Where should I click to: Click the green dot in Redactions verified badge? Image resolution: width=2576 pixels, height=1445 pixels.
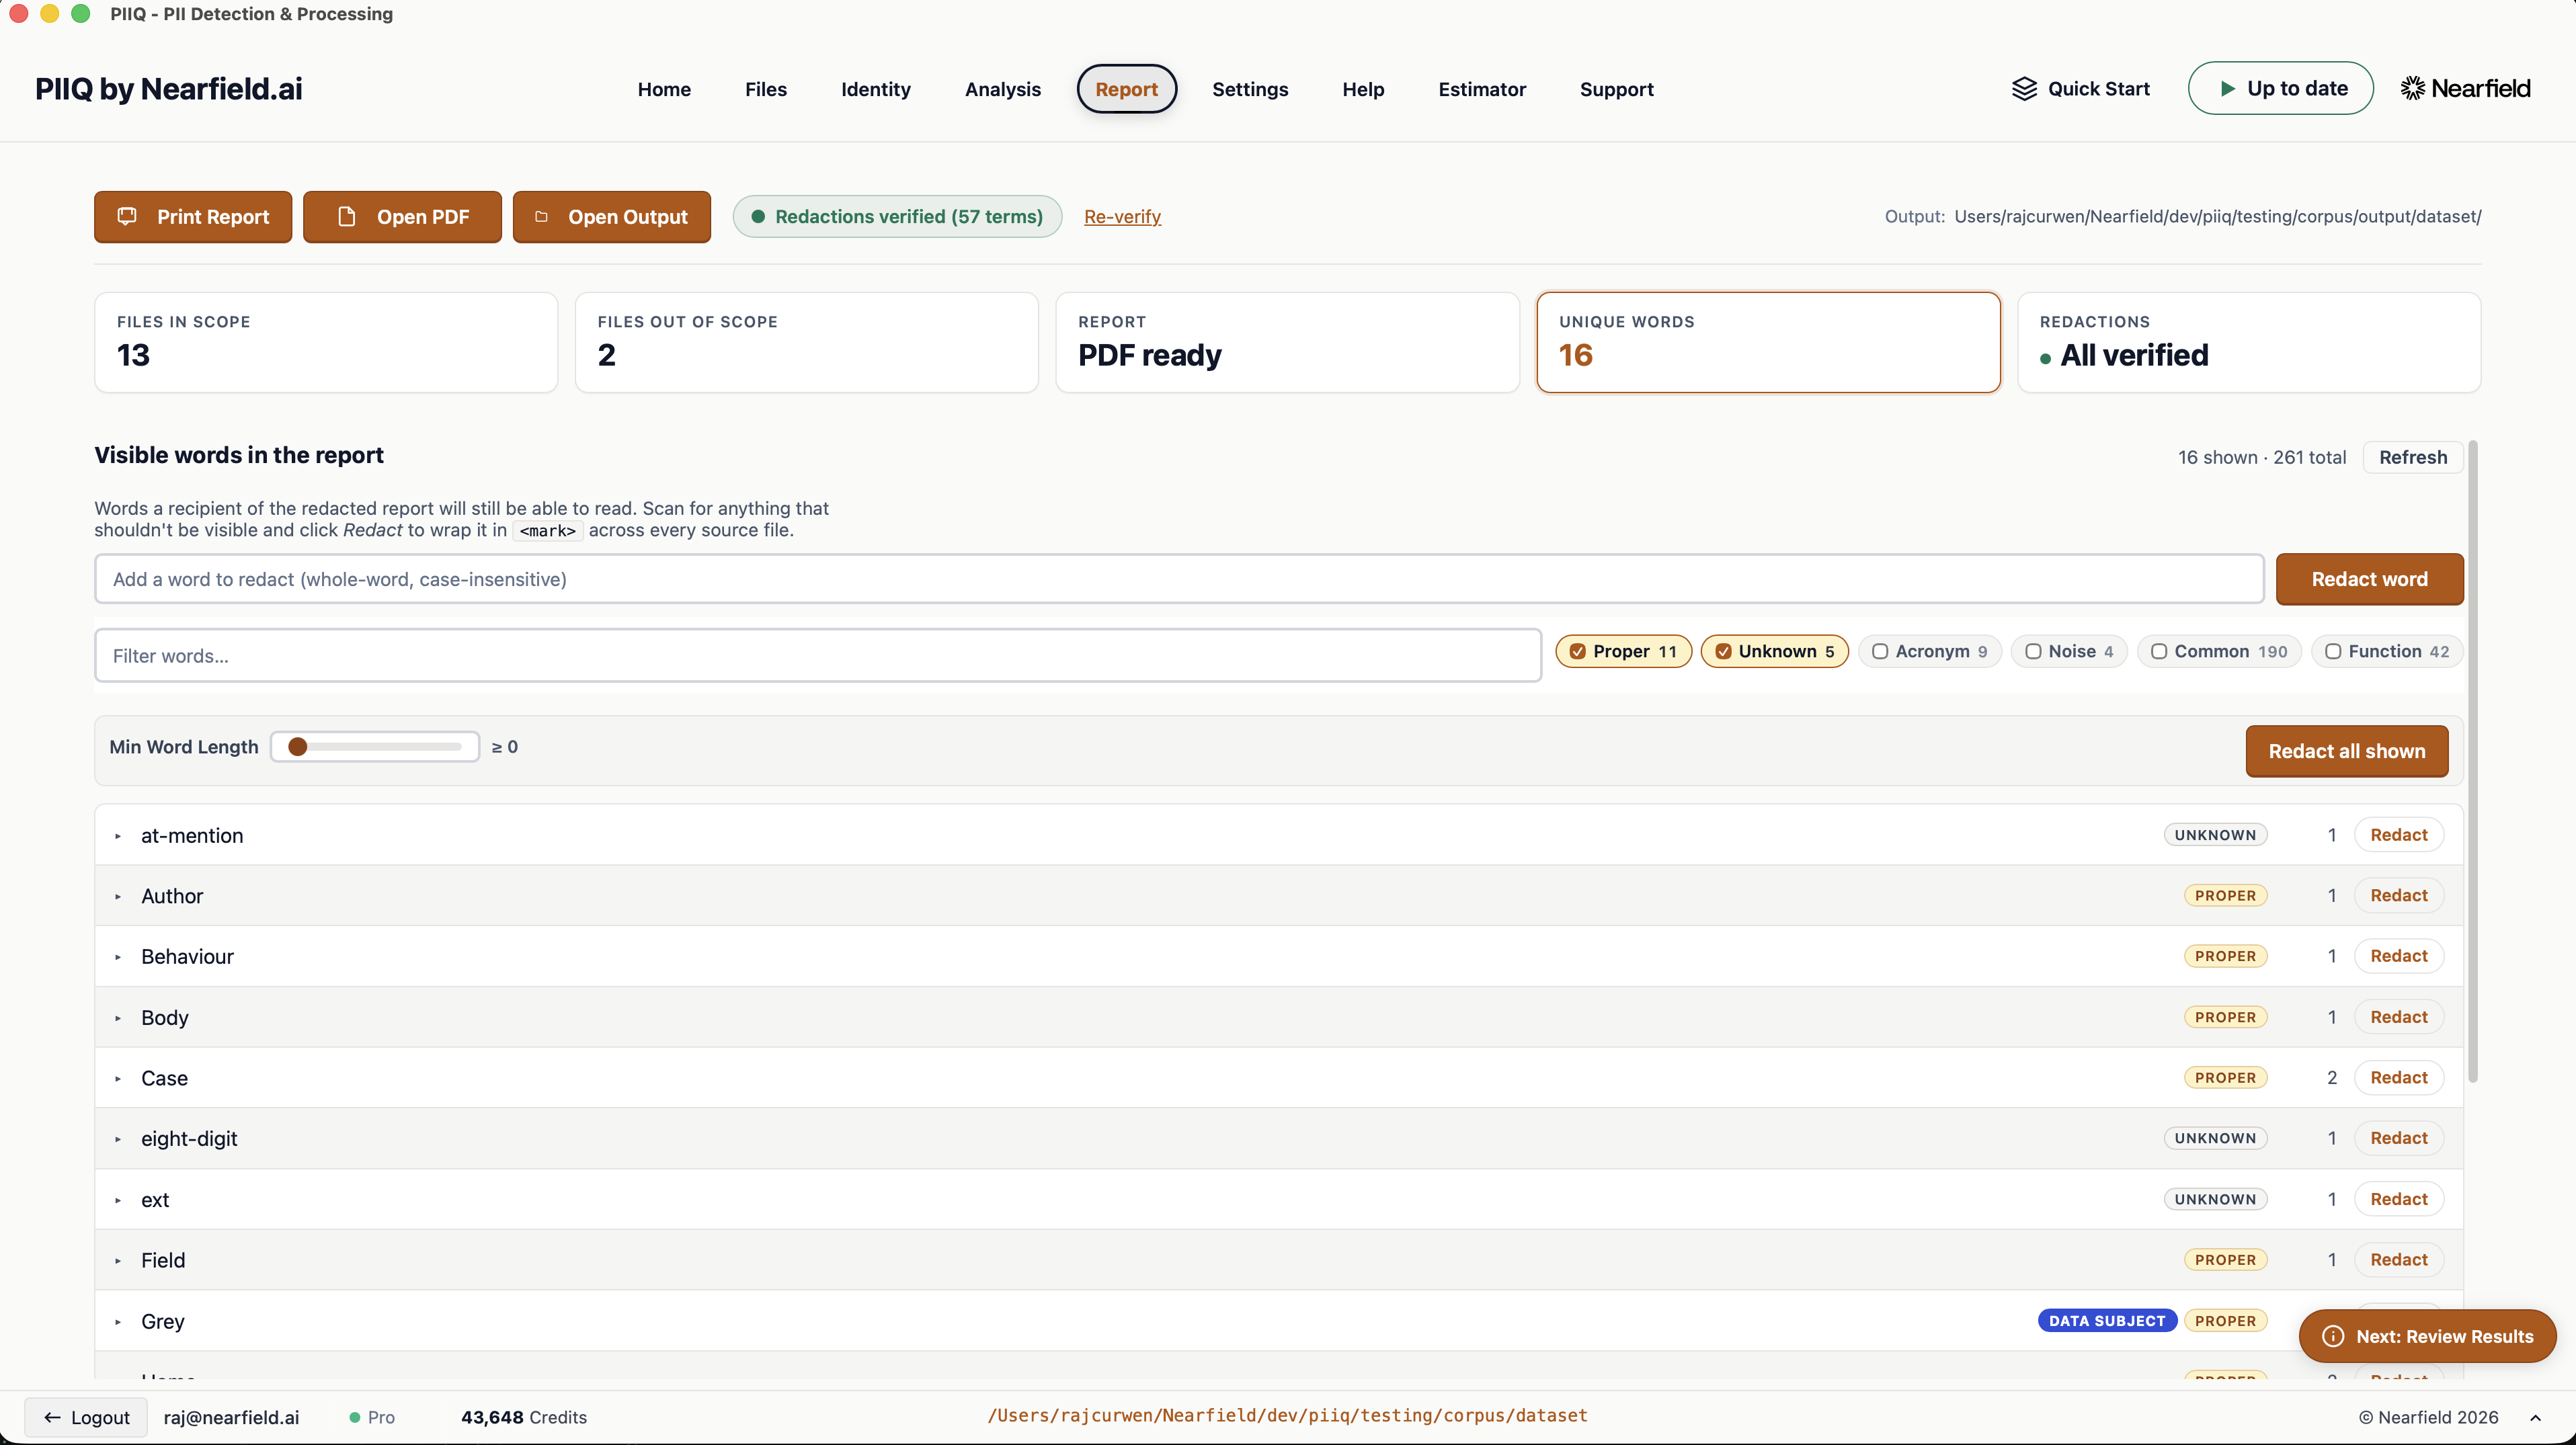(x=758, y=216)
